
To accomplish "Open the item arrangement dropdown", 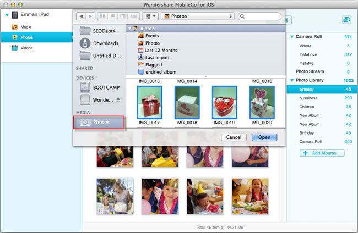I will [150, 16].
